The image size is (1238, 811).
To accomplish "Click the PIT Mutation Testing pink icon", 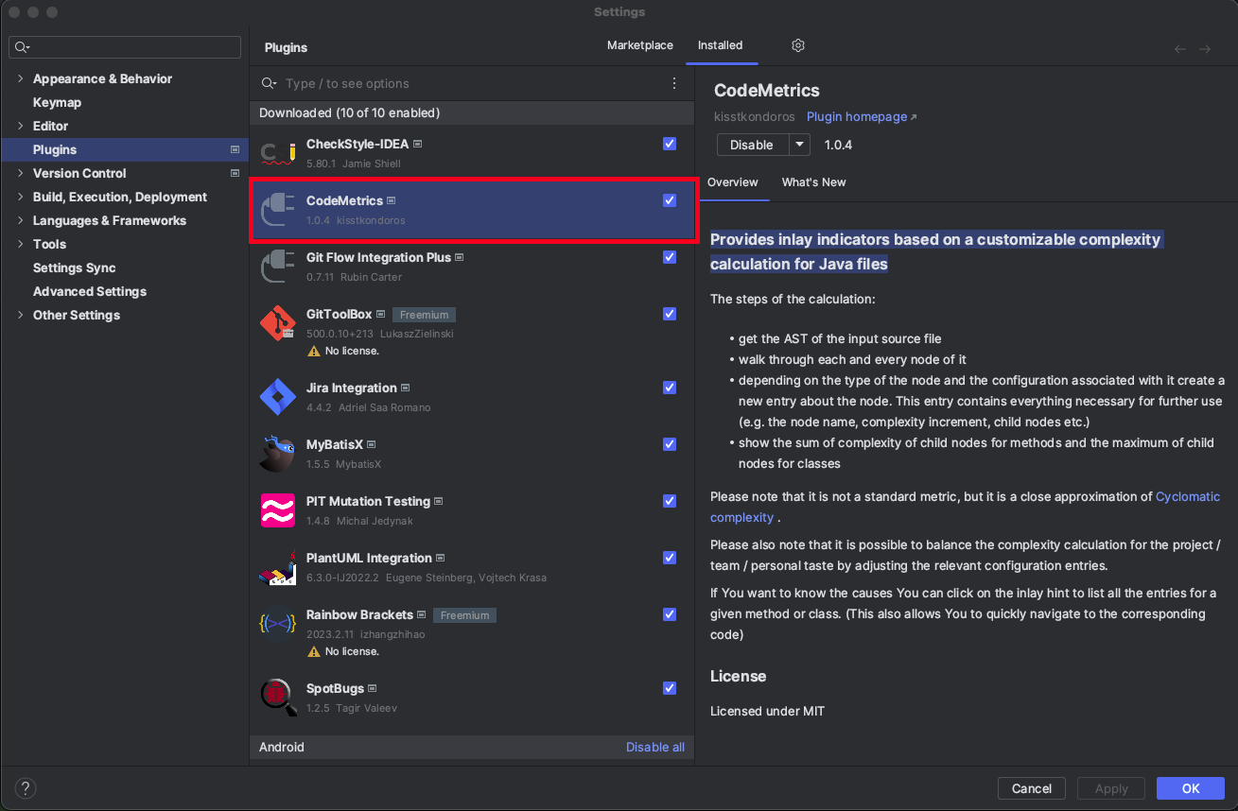I will click(x=278, y=510).
